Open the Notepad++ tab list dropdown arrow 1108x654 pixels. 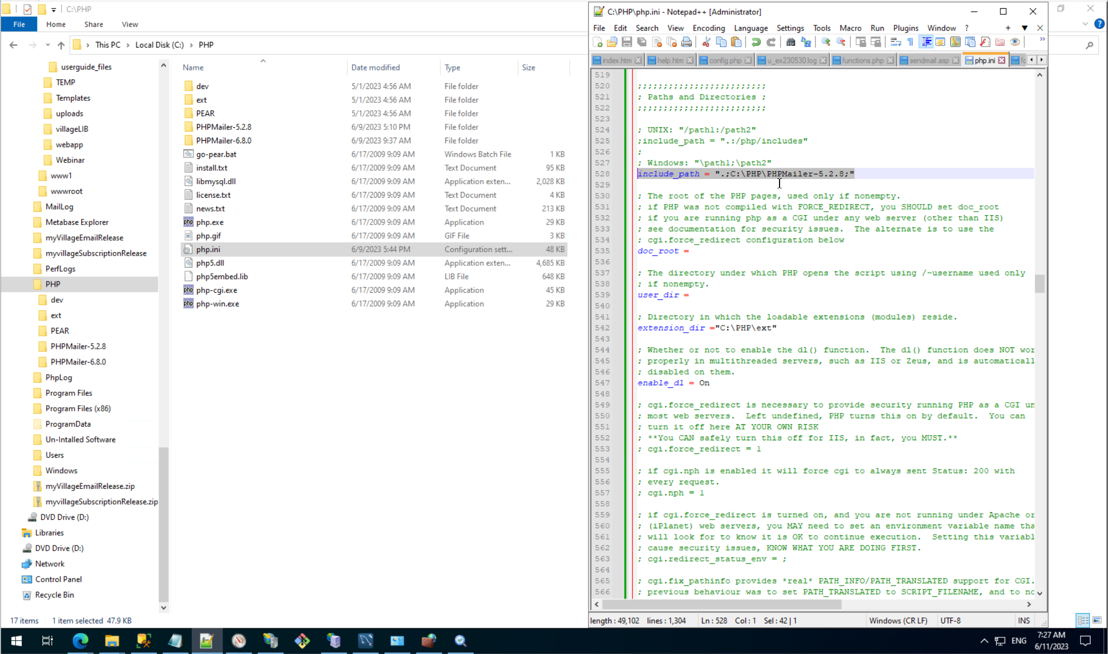pos(1024,28)
